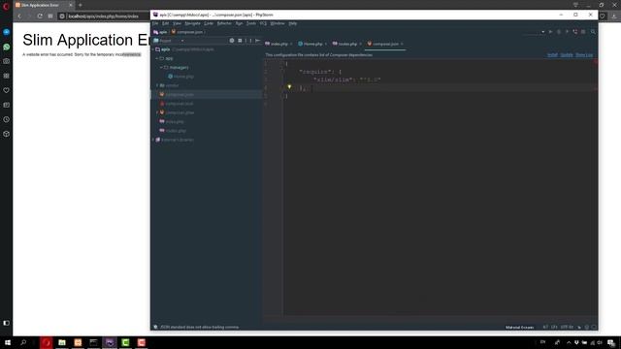Open the Help menu in PhpStorm
The height and width of the screenshot is (349, 621).
click(293, 23)
